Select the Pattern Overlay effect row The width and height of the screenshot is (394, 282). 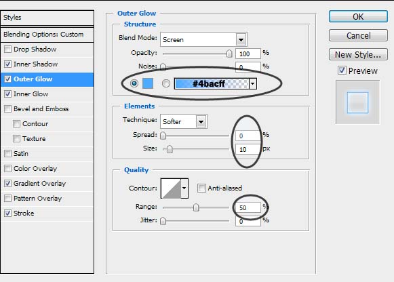[47, 199]
